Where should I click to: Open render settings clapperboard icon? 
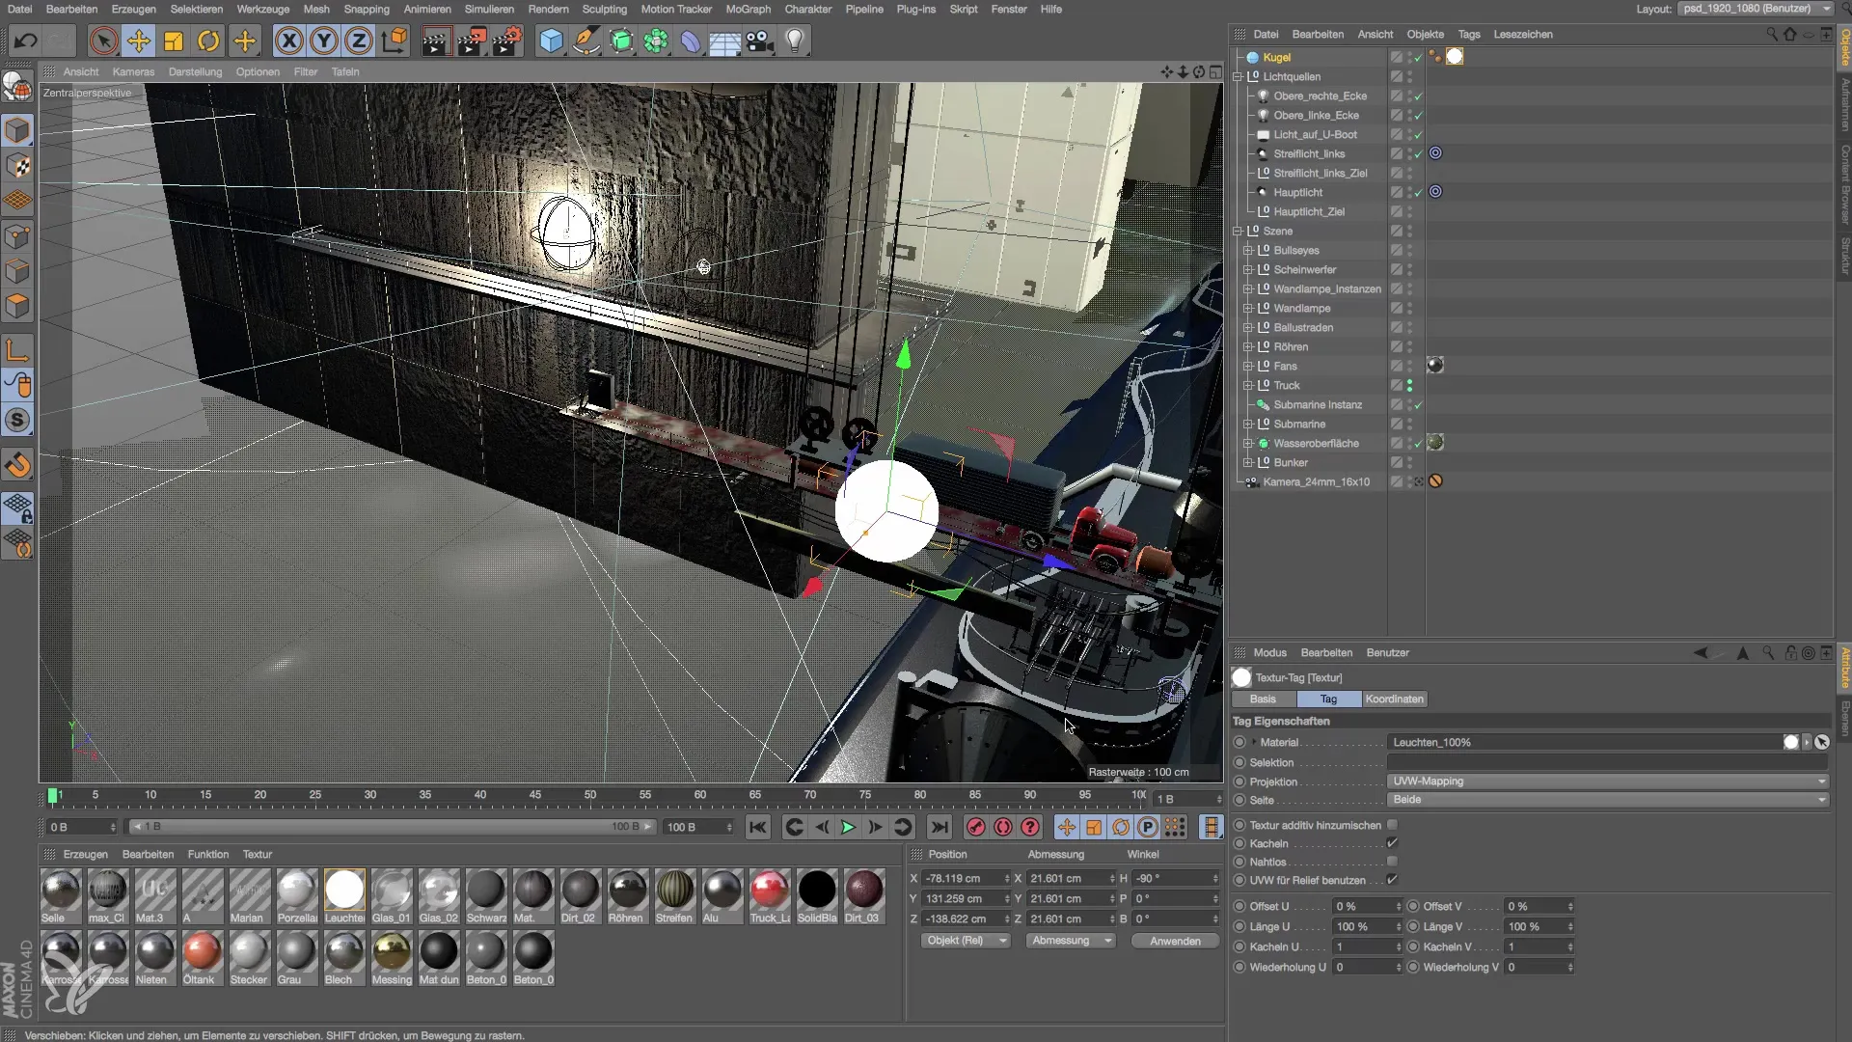click(507, 41)
